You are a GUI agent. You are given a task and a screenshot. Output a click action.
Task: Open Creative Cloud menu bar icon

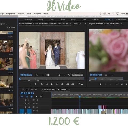coord(105,14)
